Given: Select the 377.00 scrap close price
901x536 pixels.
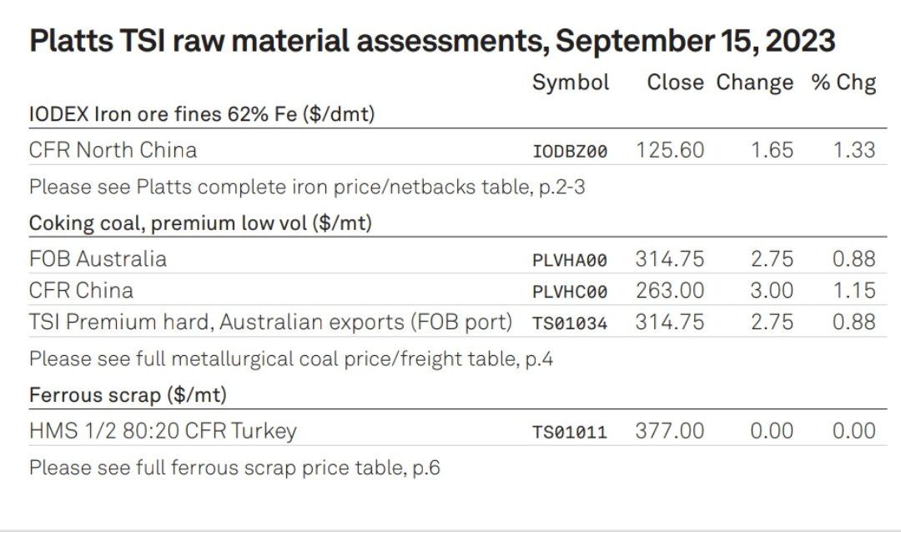Looking at the screenshot, I should pyautogui.click(x=670, y=431).
